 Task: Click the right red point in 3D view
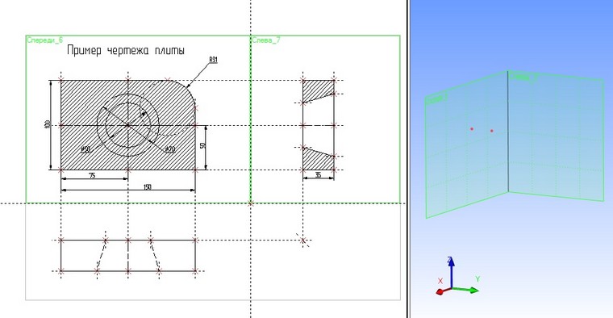491,131
